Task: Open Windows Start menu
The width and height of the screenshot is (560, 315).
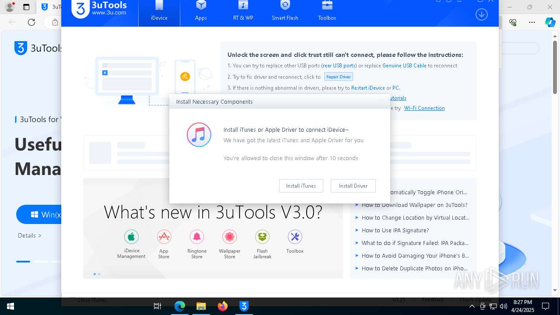Action: pyautogui.click(x=10, y=306)
